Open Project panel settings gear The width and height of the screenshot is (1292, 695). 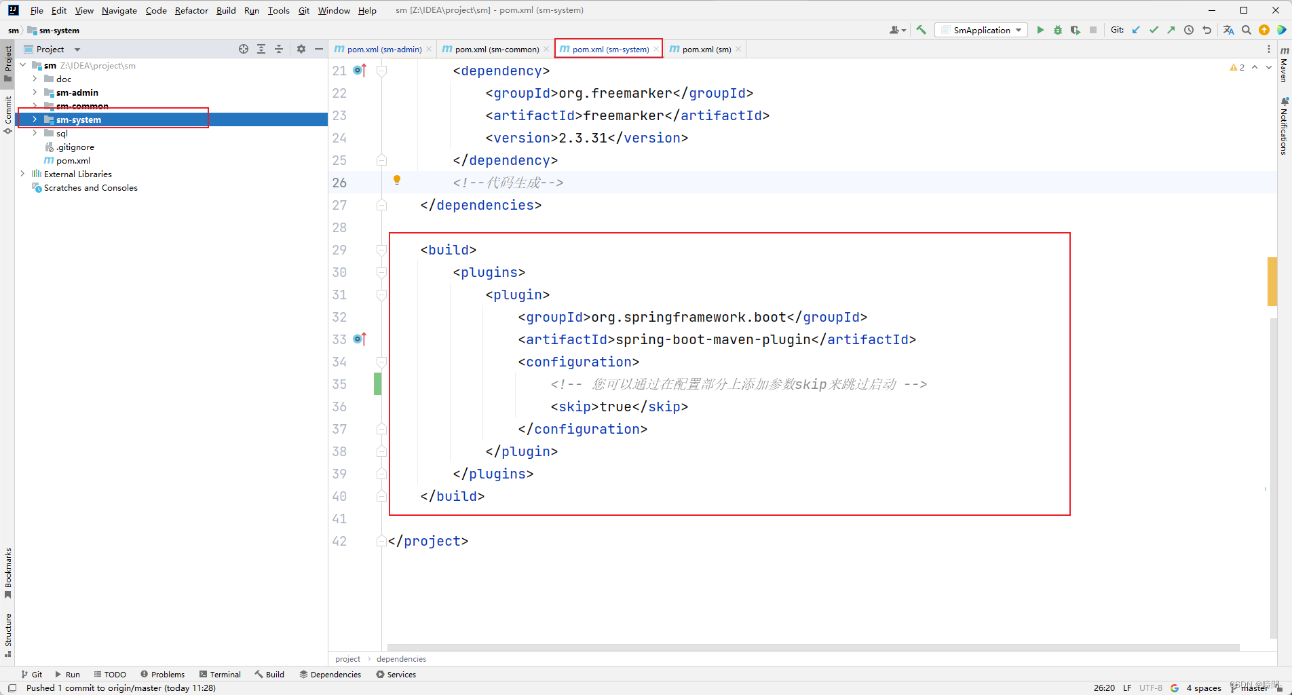click(301, 49)
